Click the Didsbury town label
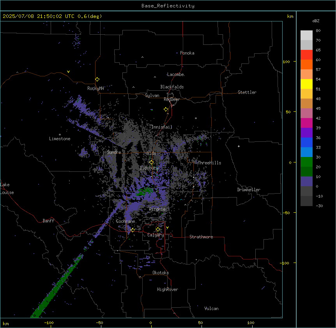This screenshot has height=328, width=336. click(149, 168)
